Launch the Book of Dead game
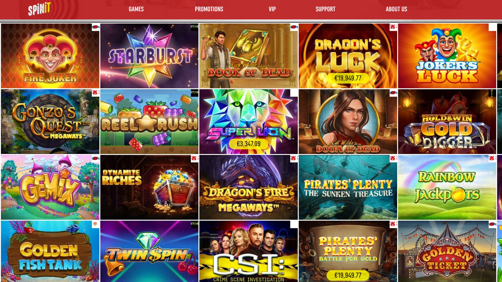Image resolution: width=502 pixels, height=282 pixels. (248, 56)
